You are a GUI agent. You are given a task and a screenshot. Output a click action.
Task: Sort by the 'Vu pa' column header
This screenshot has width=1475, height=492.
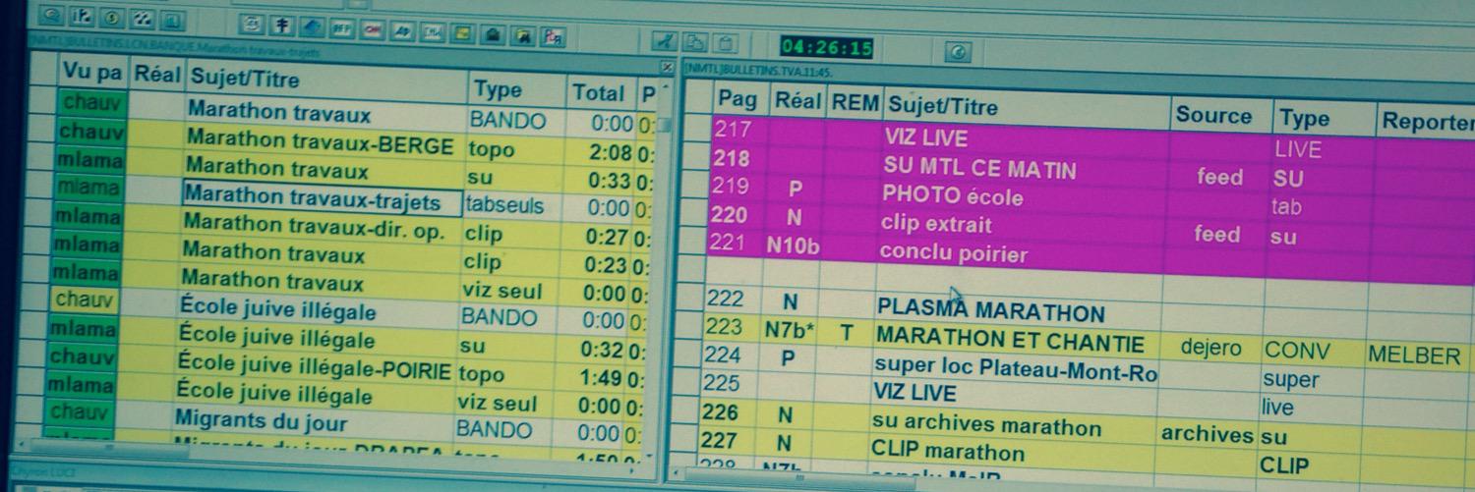click(91, 72)
